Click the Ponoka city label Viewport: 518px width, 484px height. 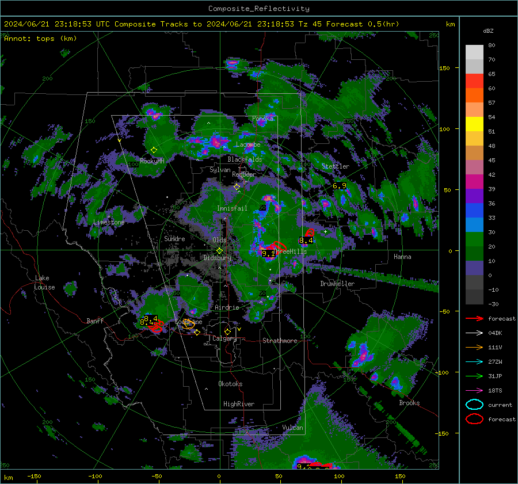tap(262, 119)
